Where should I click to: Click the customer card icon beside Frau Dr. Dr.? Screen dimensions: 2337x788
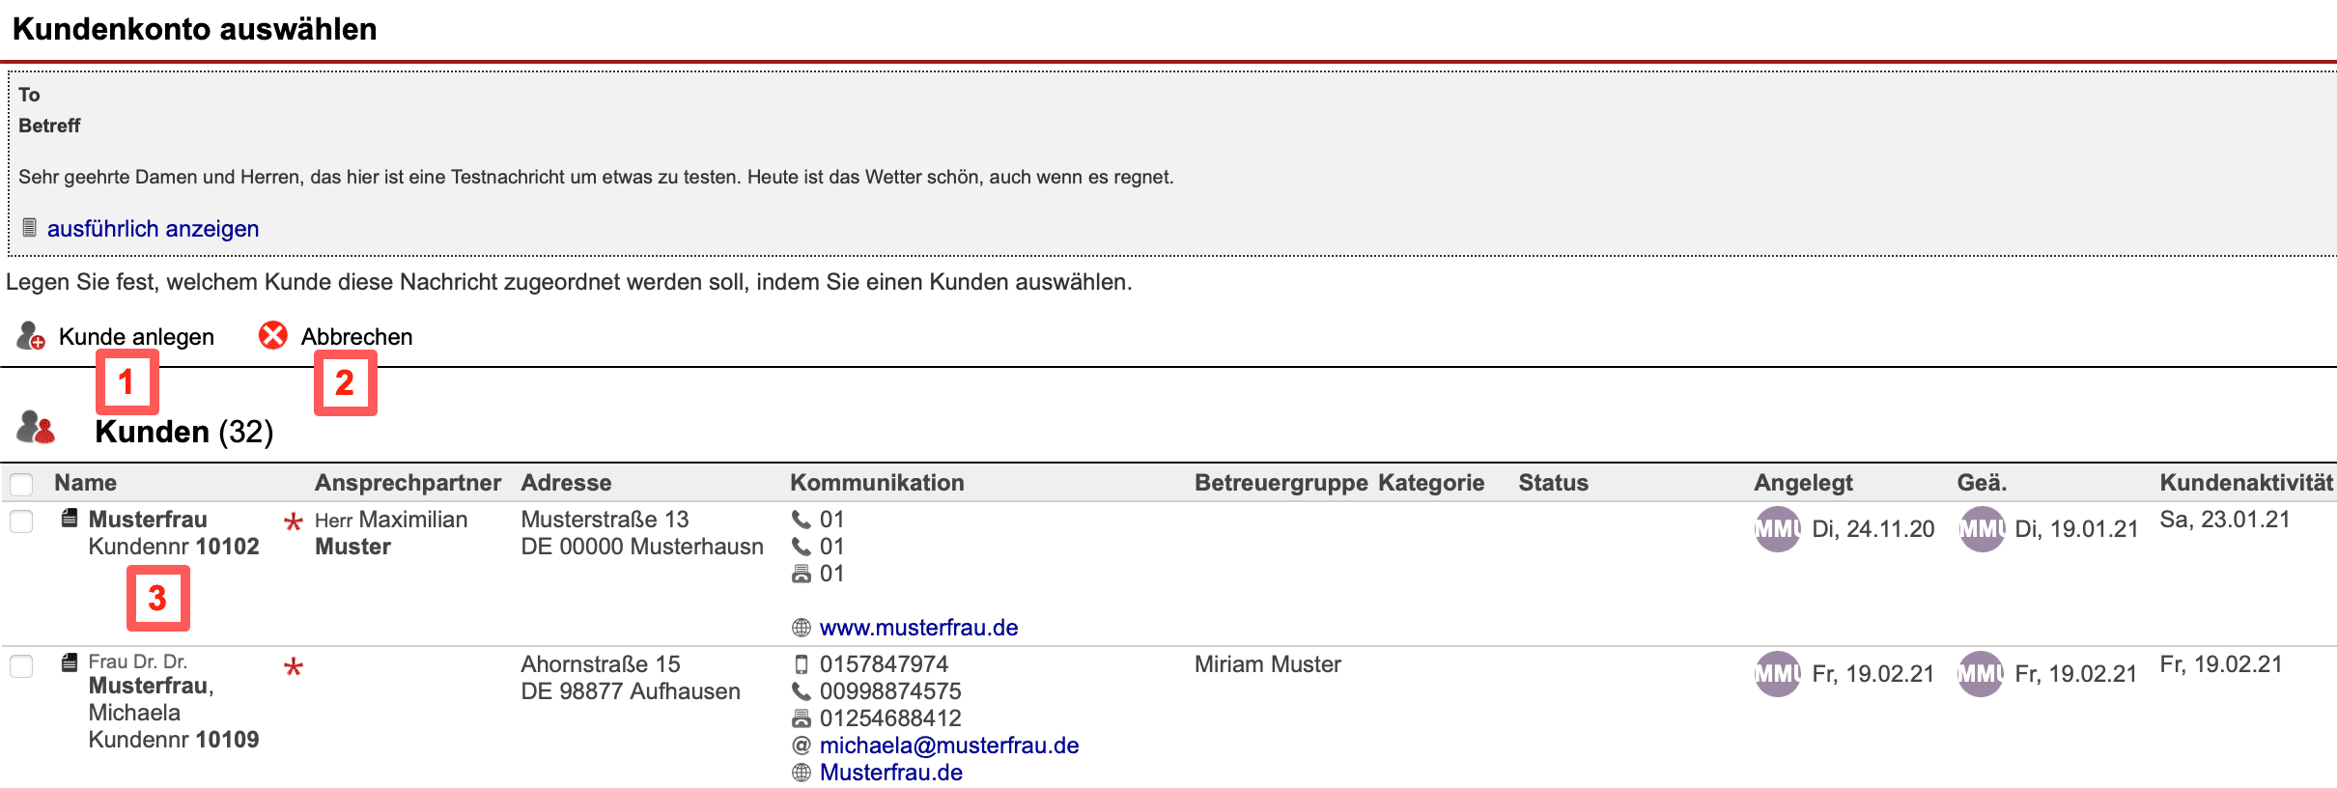(70, 662)
